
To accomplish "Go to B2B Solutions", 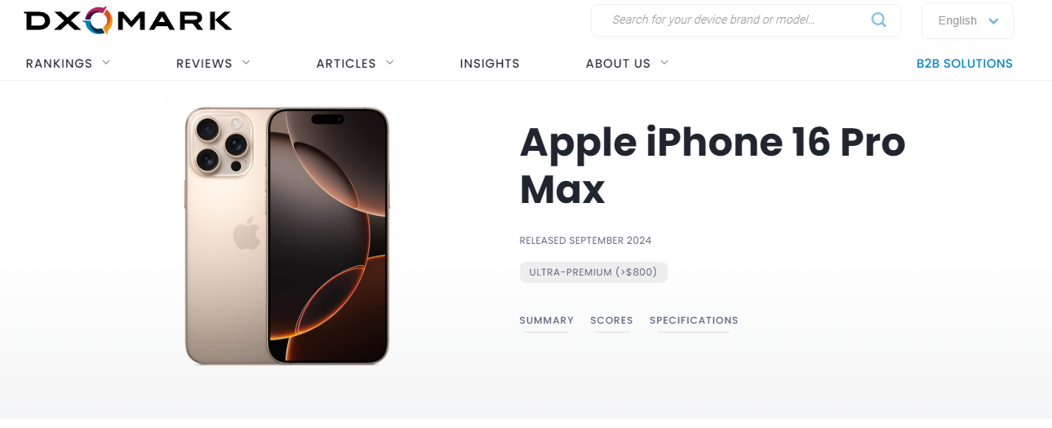I will click(x=965, y=64).
